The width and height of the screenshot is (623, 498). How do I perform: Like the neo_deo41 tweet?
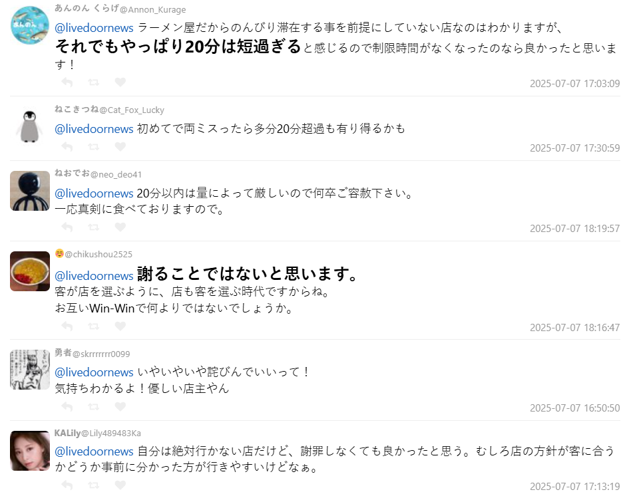[x=120, y=227]
